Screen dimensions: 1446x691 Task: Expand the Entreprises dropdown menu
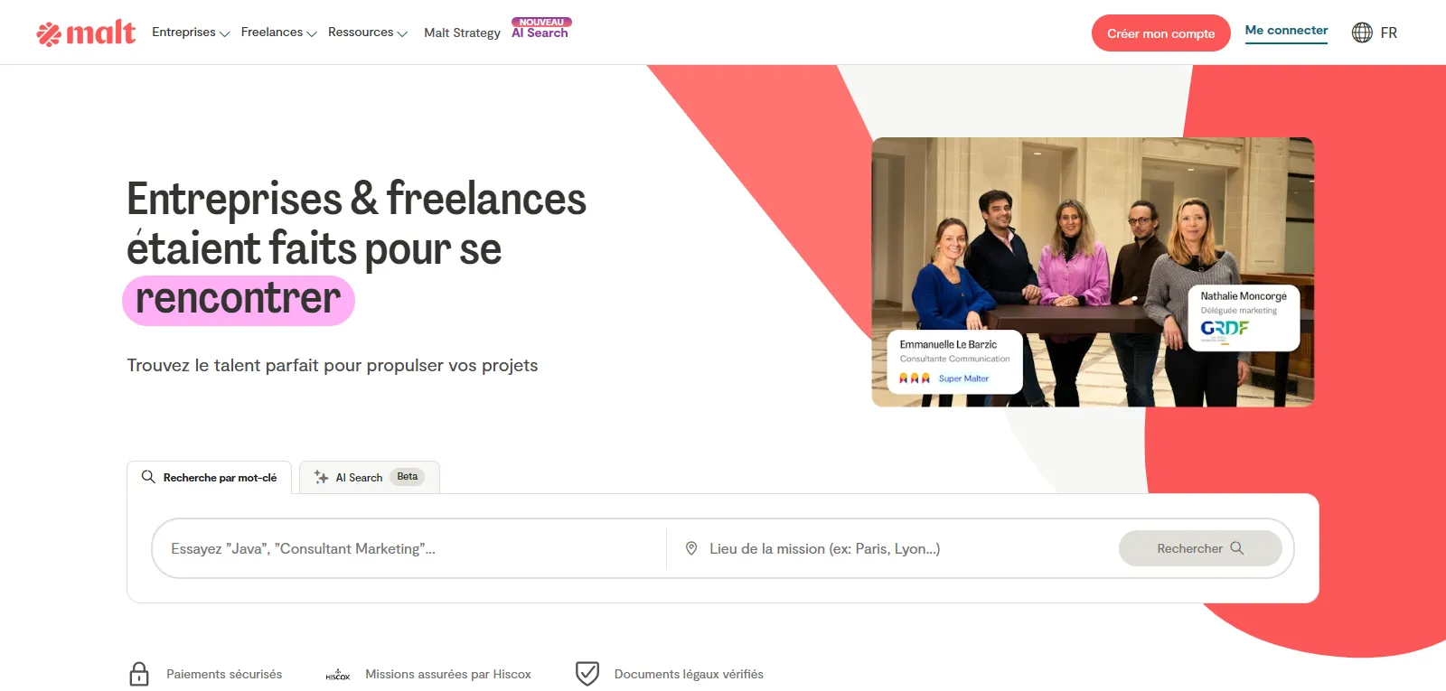pos(191,33)
